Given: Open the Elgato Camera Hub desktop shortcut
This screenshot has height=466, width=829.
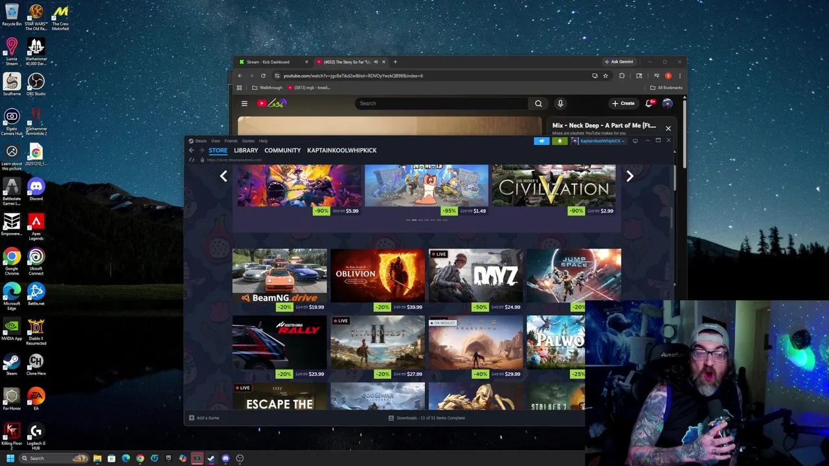Looking at the screenshot, I should 12,120.
